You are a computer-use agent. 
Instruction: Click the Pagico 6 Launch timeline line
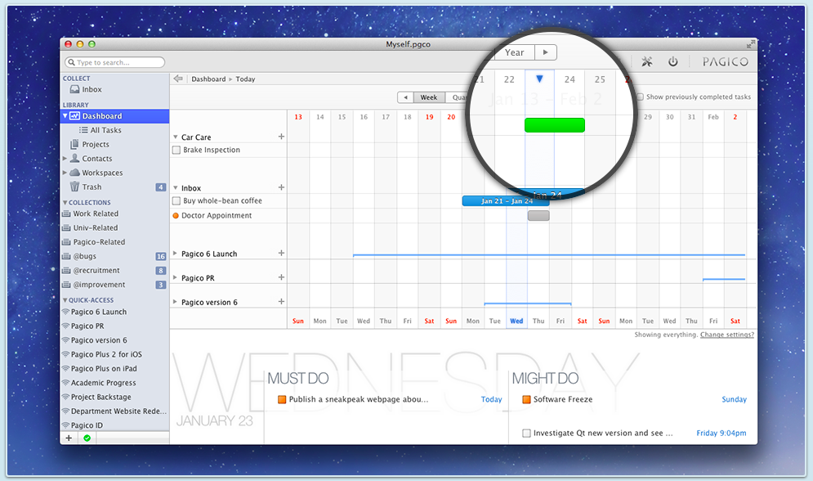(549, 255)
